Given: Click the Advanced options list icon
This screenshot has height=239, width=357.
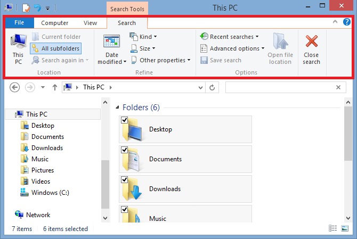Looking at the screenshot, I should [x=204, y=48].
